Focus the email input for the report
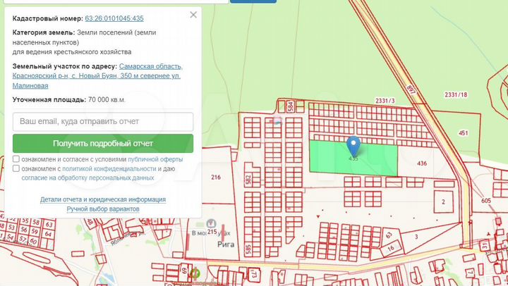 tap(103, 122)
